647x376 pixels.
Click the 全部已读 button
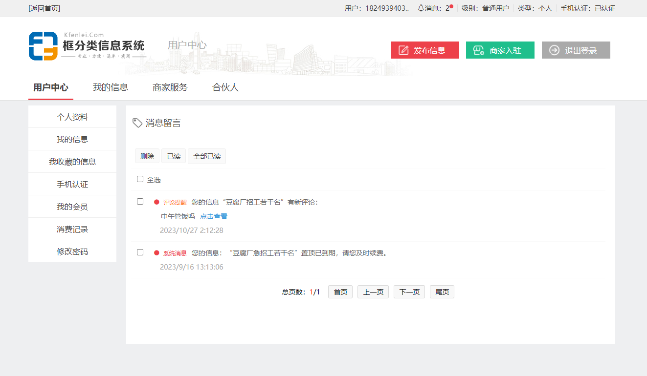[207, 156]
